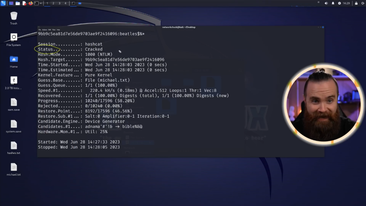Open the notifications bell

[x=333, y=3]
